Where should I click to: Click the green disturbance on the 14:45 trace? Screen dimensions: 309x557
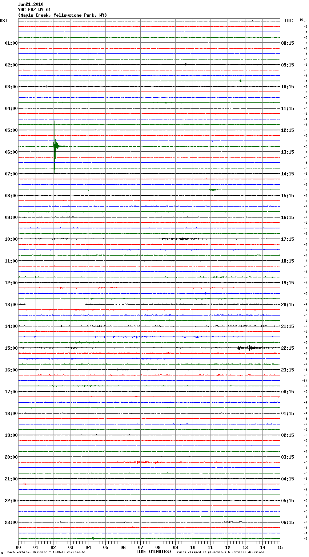pos(90,342)
